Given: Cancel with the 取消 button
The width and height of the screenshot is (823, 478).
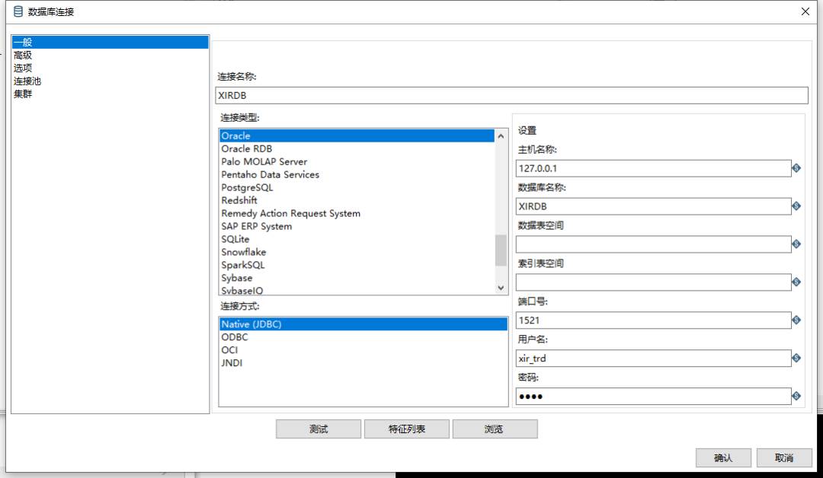Looking at the screenshot, I should click(784, 457).
